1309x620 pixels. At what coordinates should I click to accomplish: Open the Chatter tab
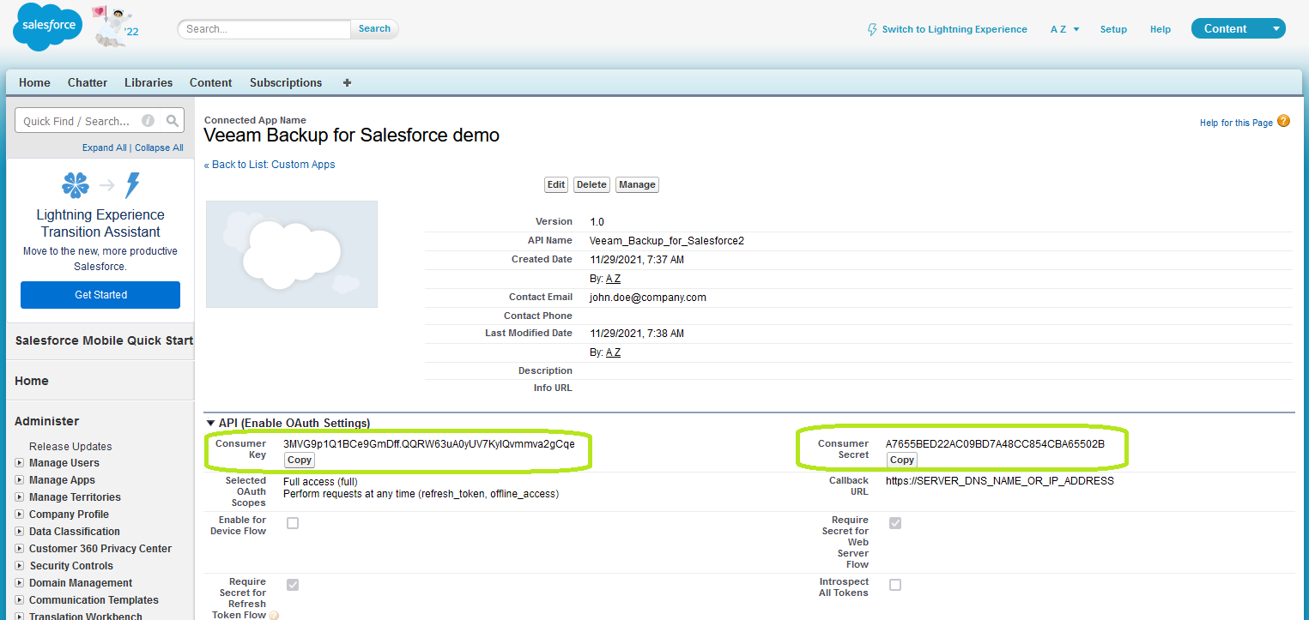point(88,82)
